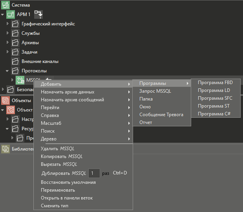Image resolution: width=243 pixels, height=212 pixels.
Task: Choose Переименовать from context menu
Action: click(83, 190)
